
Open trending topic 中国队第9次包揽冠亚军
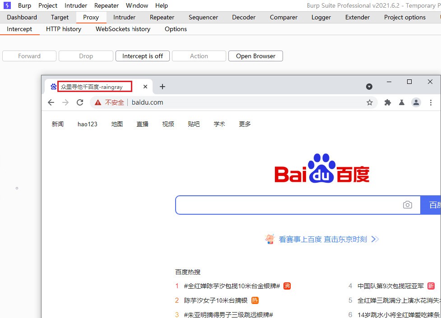[390, 286]
